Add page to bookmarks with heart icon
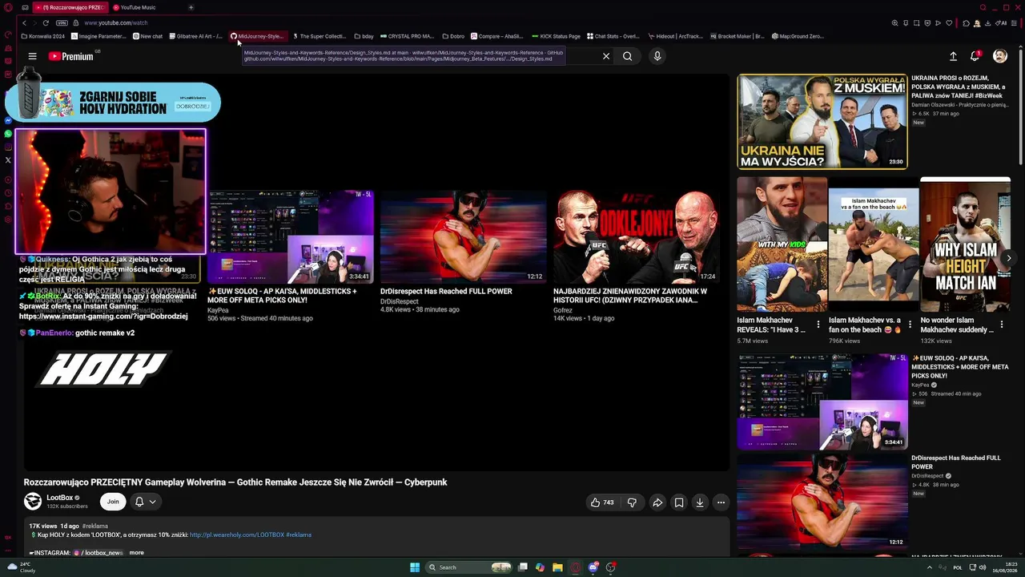The height and width of the screenshot is (577, 1025). (x=948, y=22)
